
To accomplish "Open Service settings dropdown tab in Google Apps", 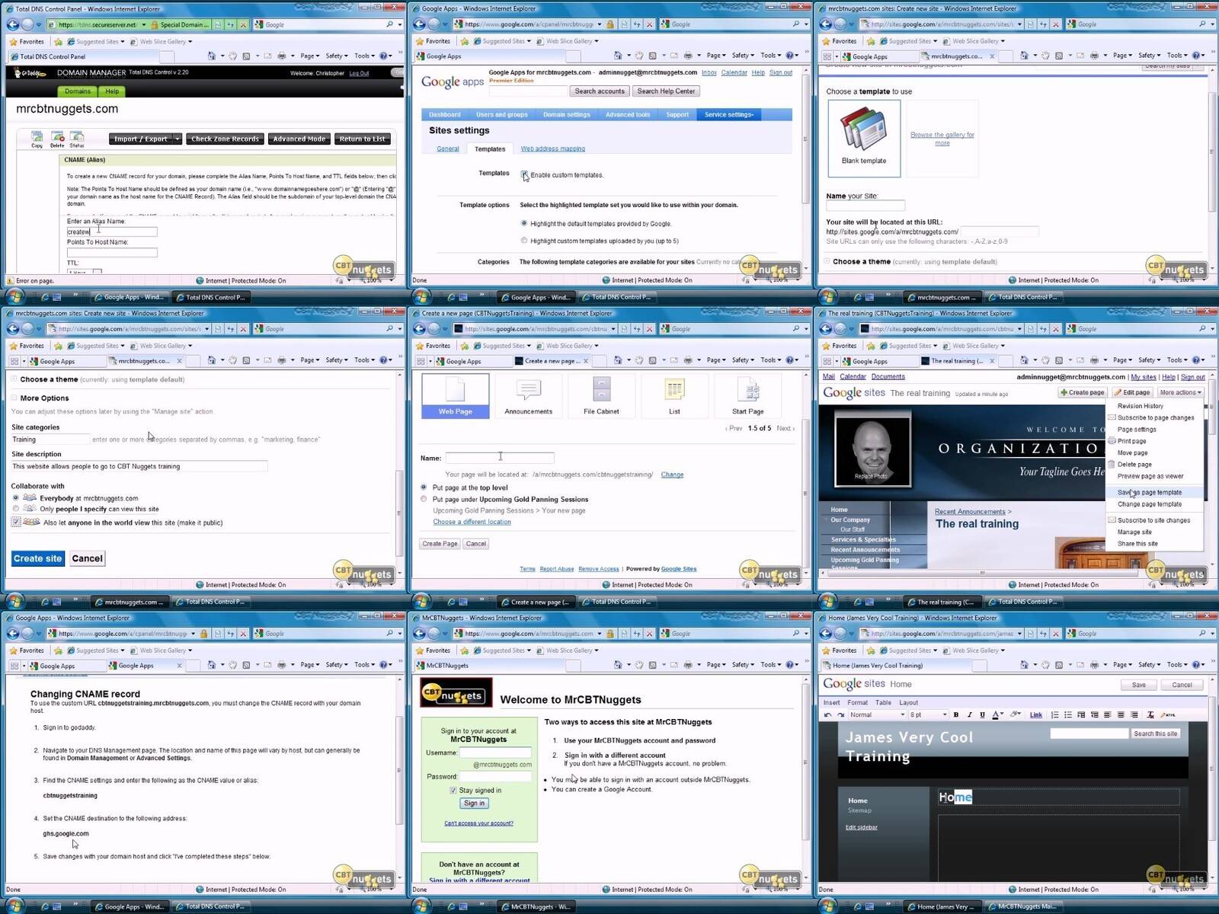I will click(x=729, y=114).
